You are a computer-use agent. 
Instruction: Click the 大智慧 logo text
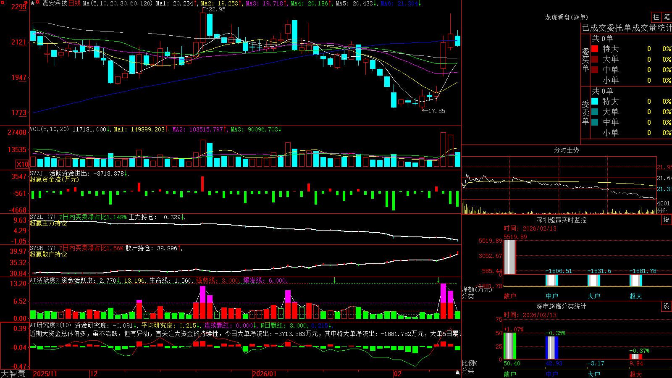click(13, 373)
